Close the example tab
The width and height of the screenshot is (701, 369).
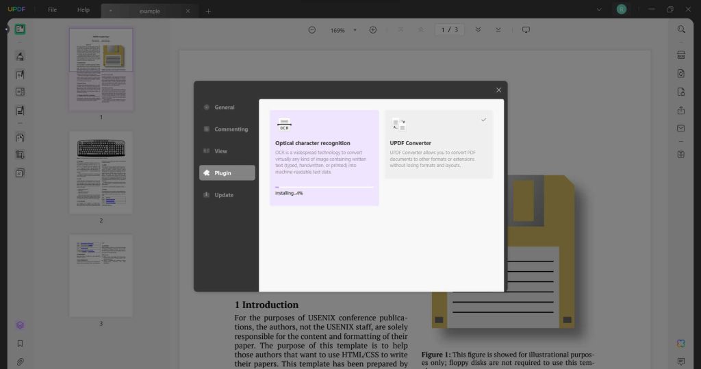188,11
